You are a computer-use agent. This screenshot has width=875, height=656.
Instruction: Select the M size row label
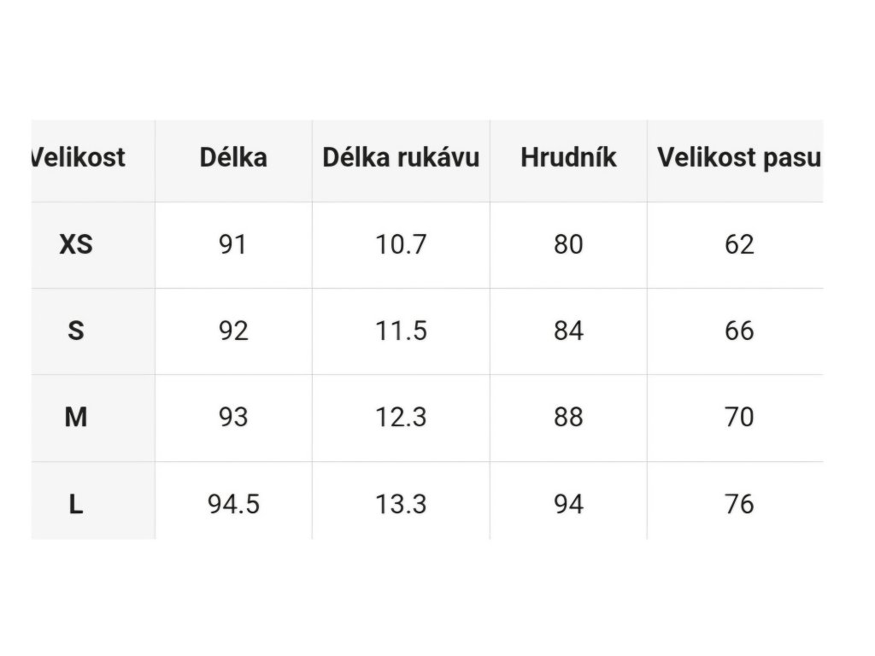tap(76, 417)
